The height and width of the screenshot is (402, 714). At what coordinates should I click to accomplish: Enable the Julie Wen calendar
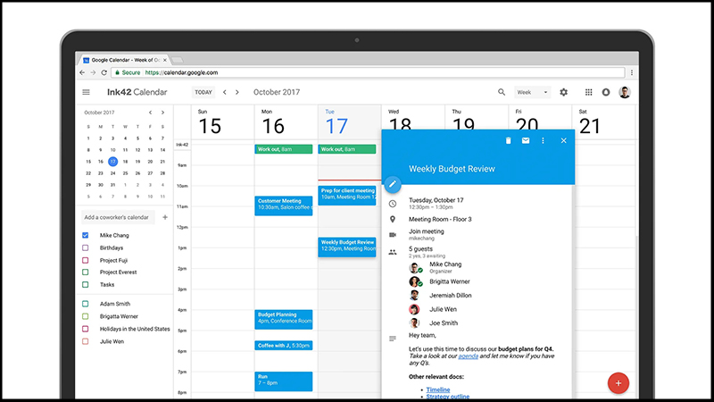(x=85, y=341)
